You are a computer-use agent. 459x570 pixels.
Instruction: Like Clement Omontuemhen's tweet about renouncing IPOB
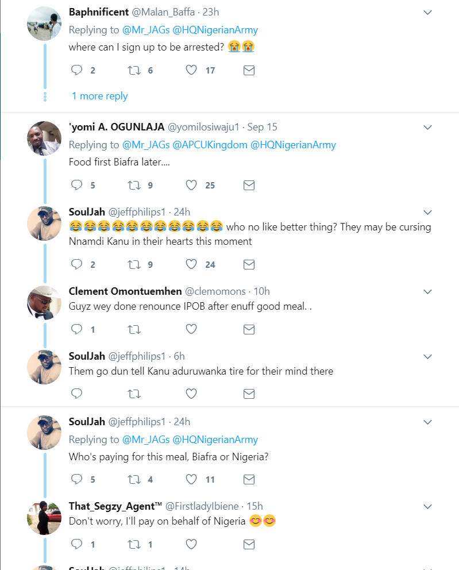(x=191, y=329)
